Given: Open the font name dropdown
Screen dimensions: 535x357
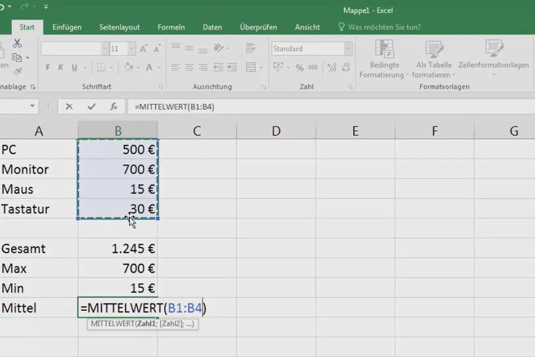Looking at the screenshot, I should coord(105,49).
